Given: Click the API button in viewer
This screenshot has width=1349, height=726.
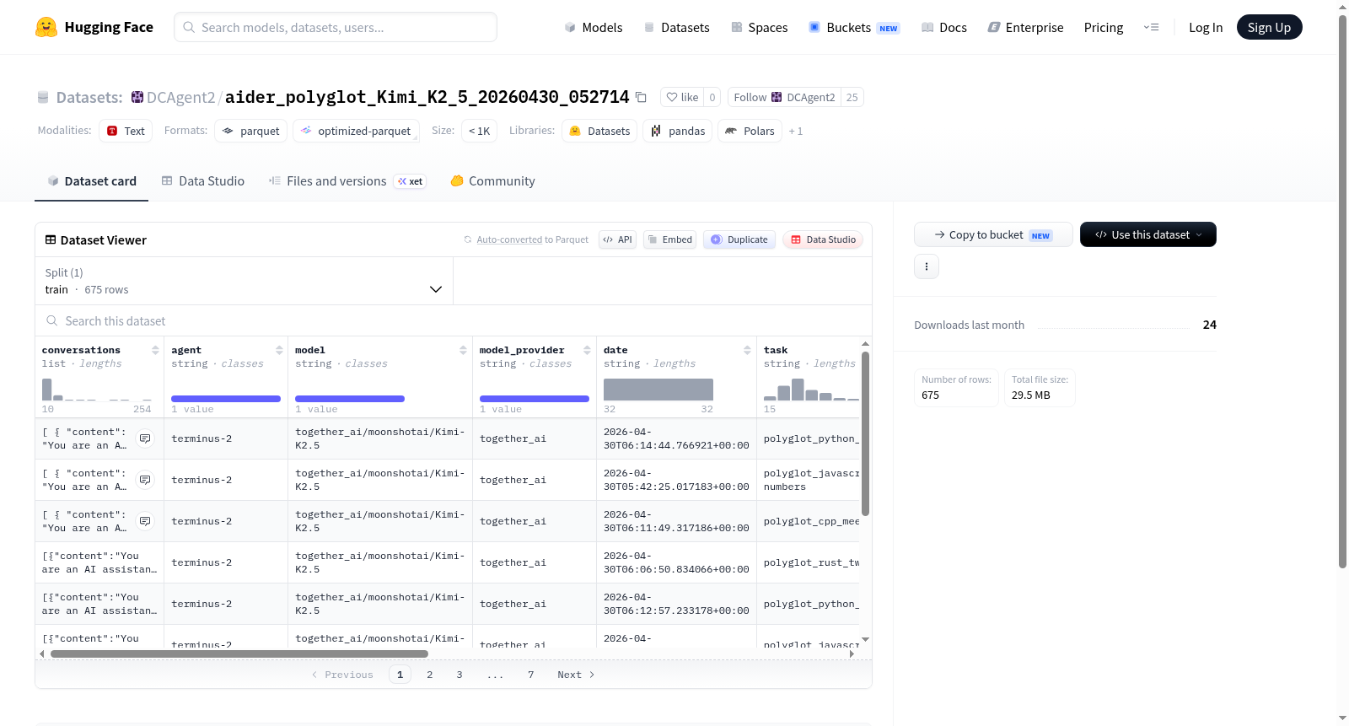Looking at the screenshot, I should click(x=617, y=239).
